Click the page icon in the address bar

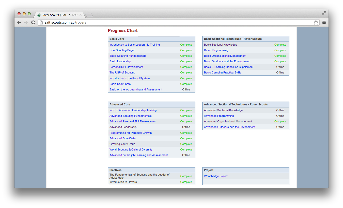tap(41, 22)
